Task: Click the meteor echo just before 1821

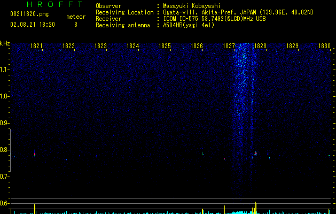Action: [35, 154]
